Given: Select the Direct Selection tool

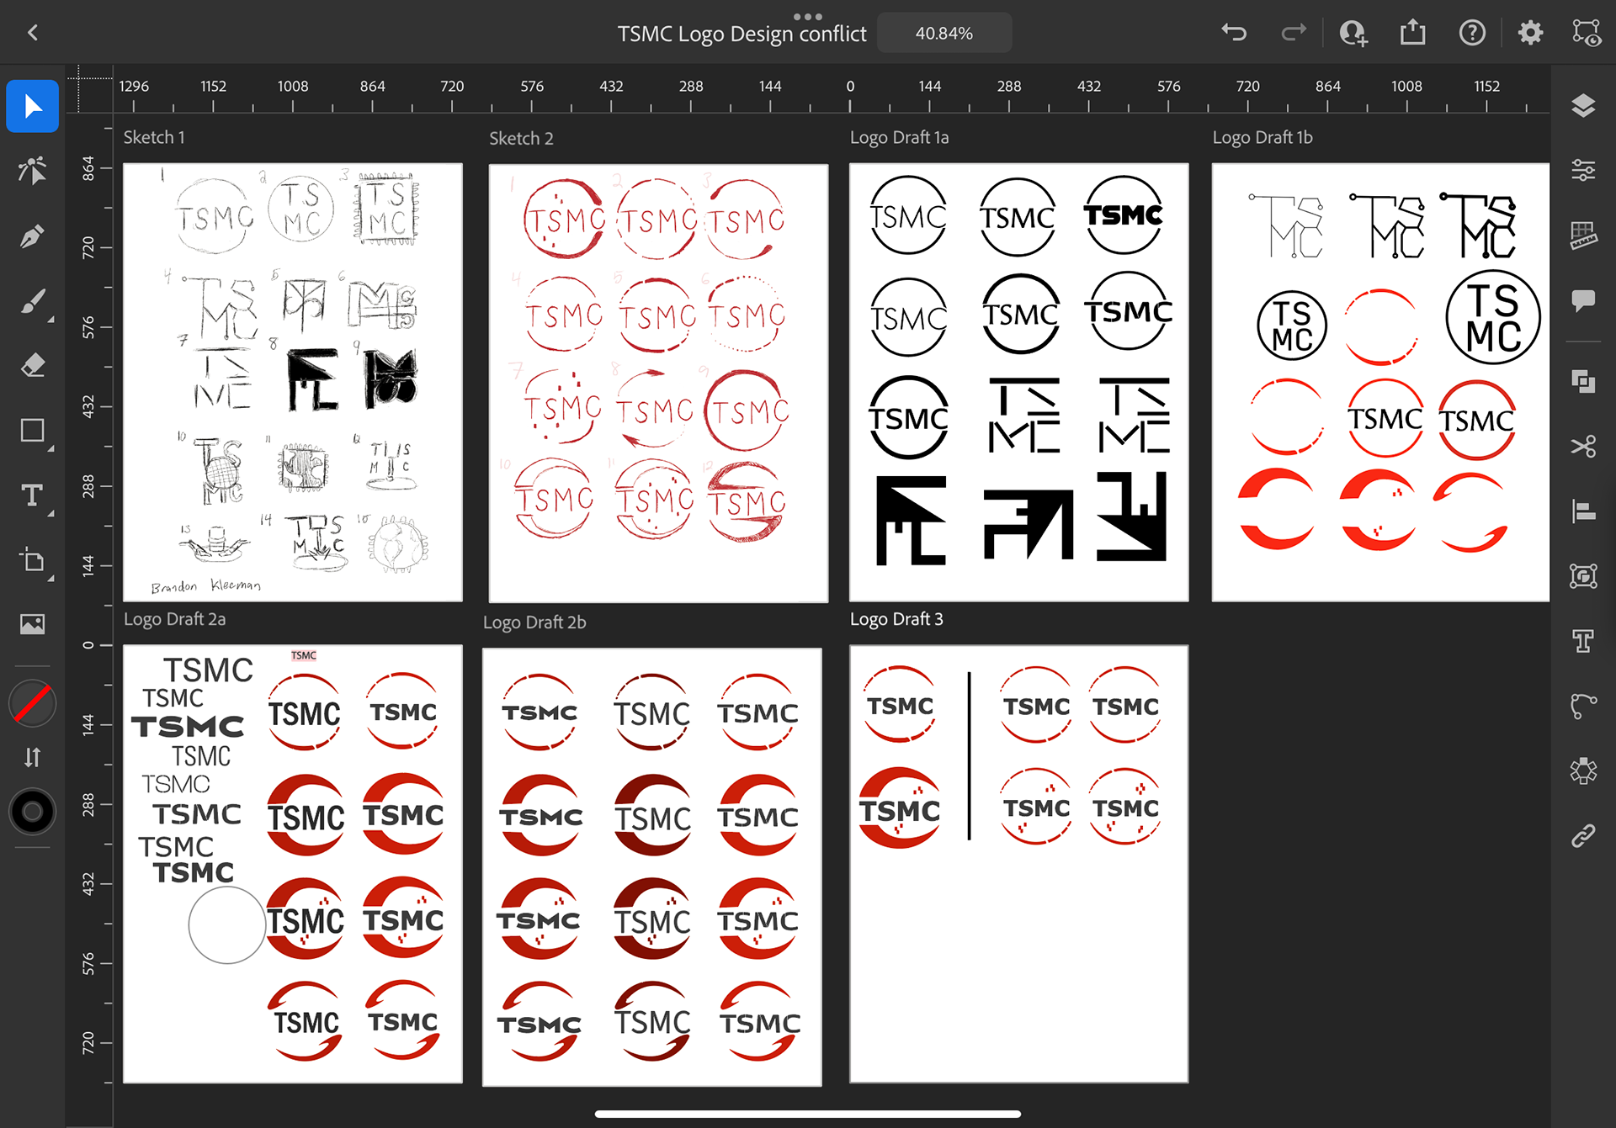Looking at the screenshot, I should [x=32, y=171].
